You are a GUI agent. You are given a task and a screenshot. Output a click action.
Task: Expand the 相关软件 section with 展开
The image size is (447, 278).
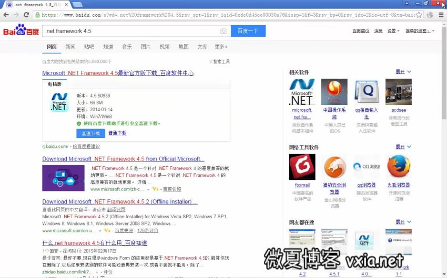point(403,72)
